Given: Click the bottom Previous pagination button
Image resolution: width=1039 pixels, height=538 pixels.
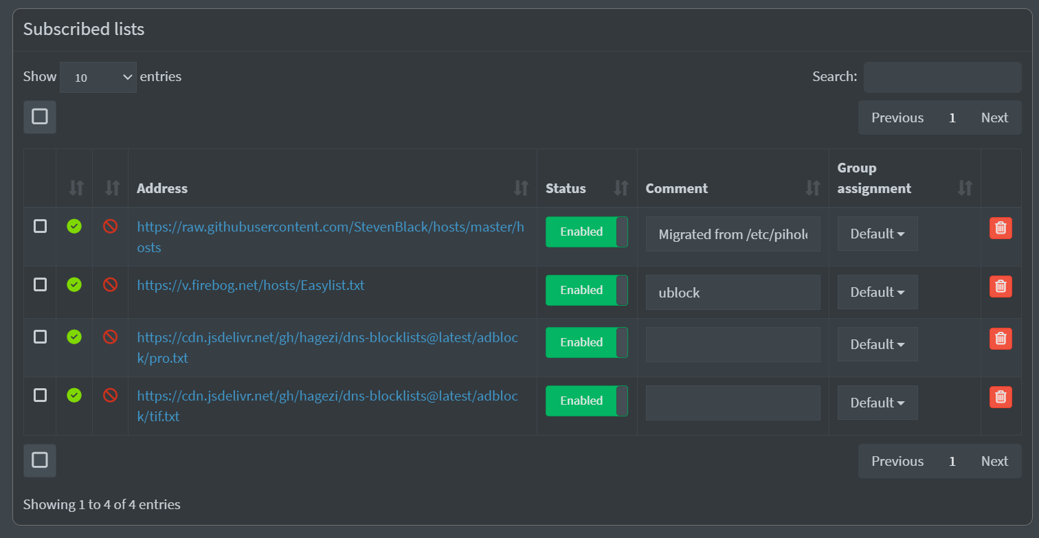Looking at the screenshot, I should click(897, 461).
